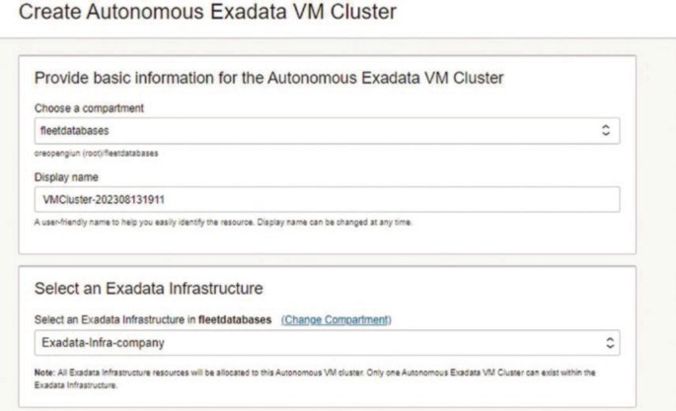The image size is (676, 411).
Task: Click the root/fleetdatabases compartment path text
Action: [x=96, y=153]
